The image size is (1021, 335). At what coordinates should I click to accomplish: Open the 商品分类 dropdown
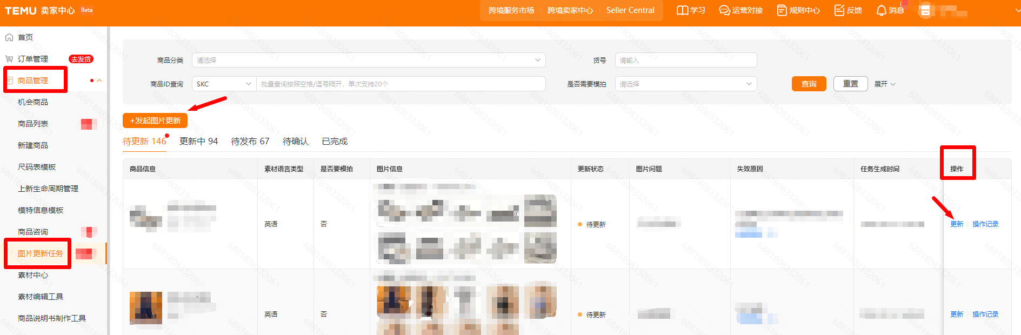coord(368,60)
